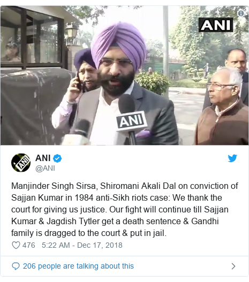The image size is (249, 282).
Task: Open the 5:22 AM - Dec 17, 2018 timestamp
Action: 82,245
